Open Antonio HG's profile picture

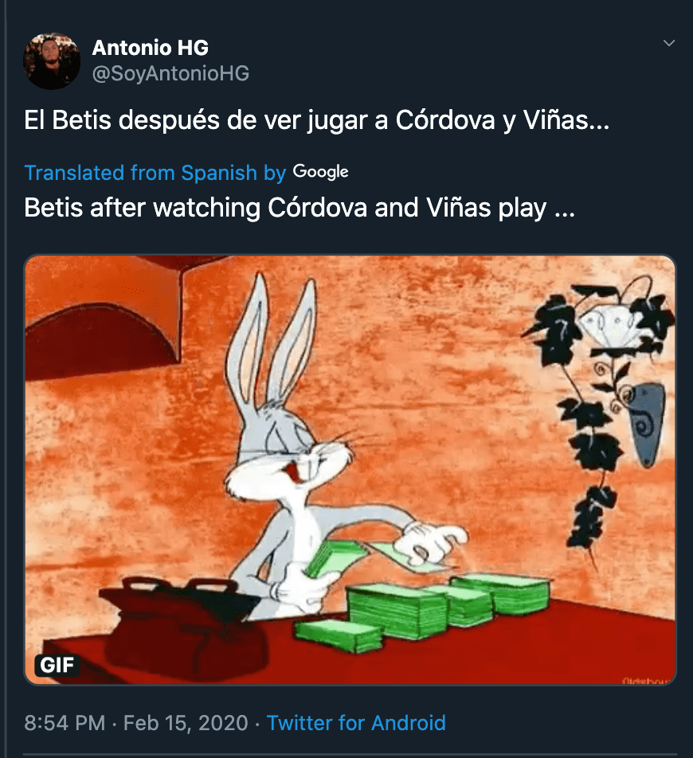coord(52,61)
